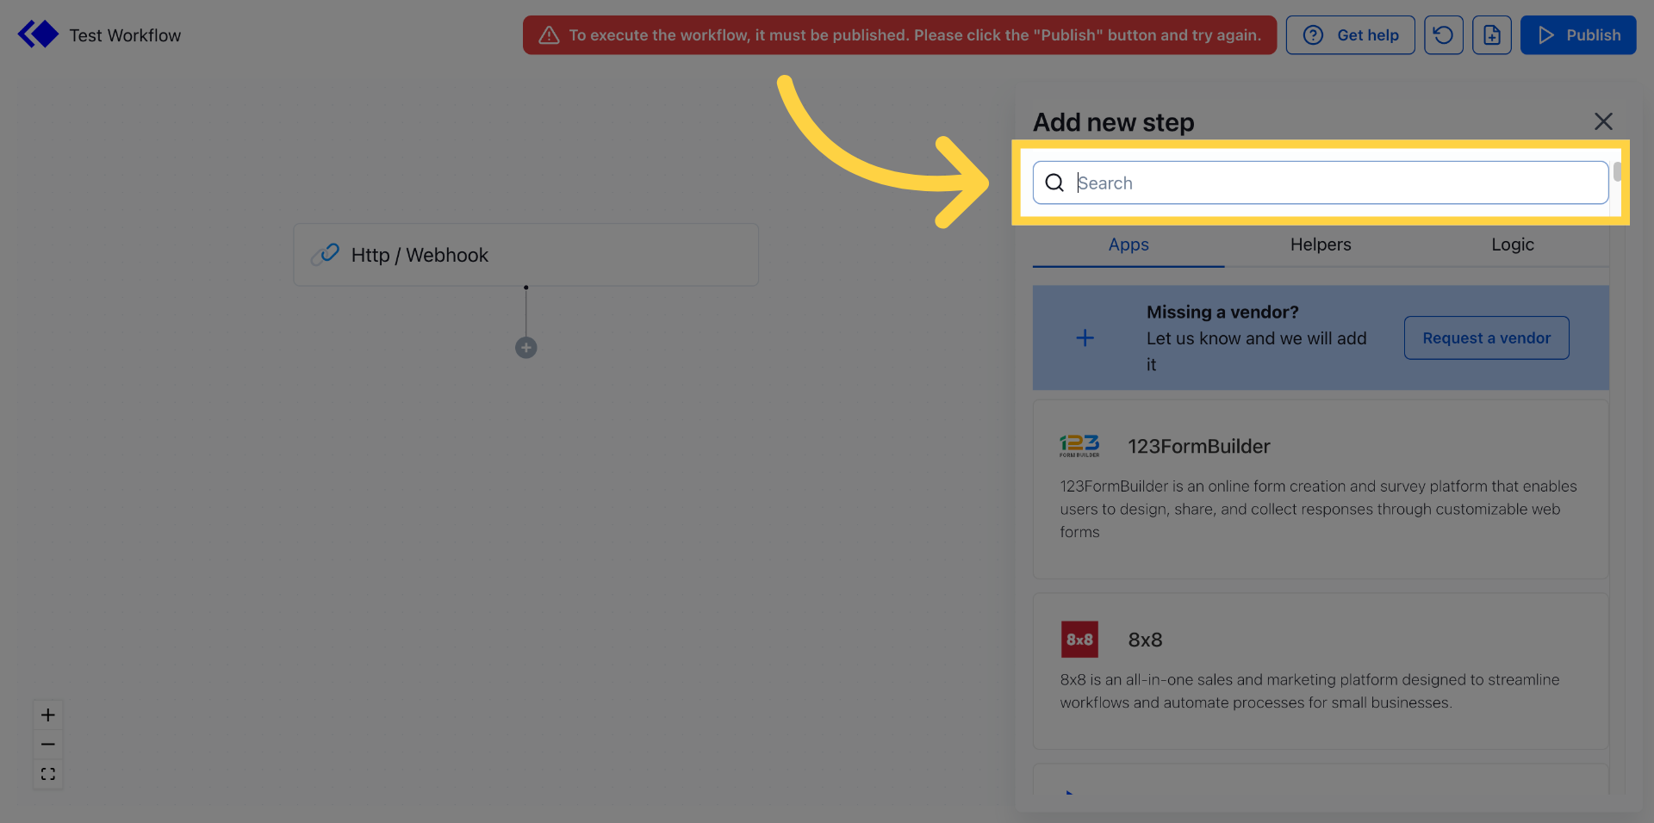This screenshot has width=1654, height=823.
Task: Close the Add new step panel
Action: click(x=1603, y=121)
